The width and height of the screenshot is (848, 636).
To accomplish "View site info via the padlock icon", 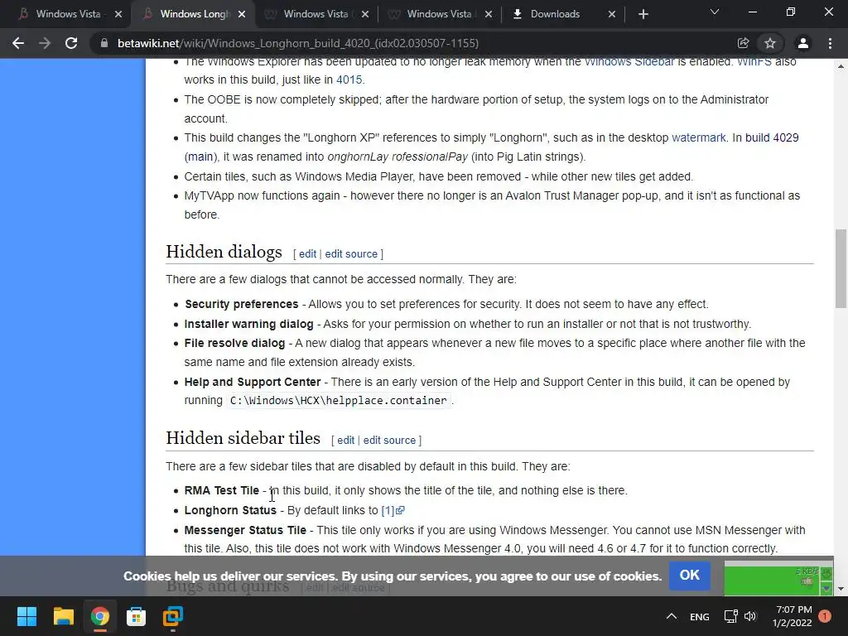I will pyautogui.click(x=104, y=43).
